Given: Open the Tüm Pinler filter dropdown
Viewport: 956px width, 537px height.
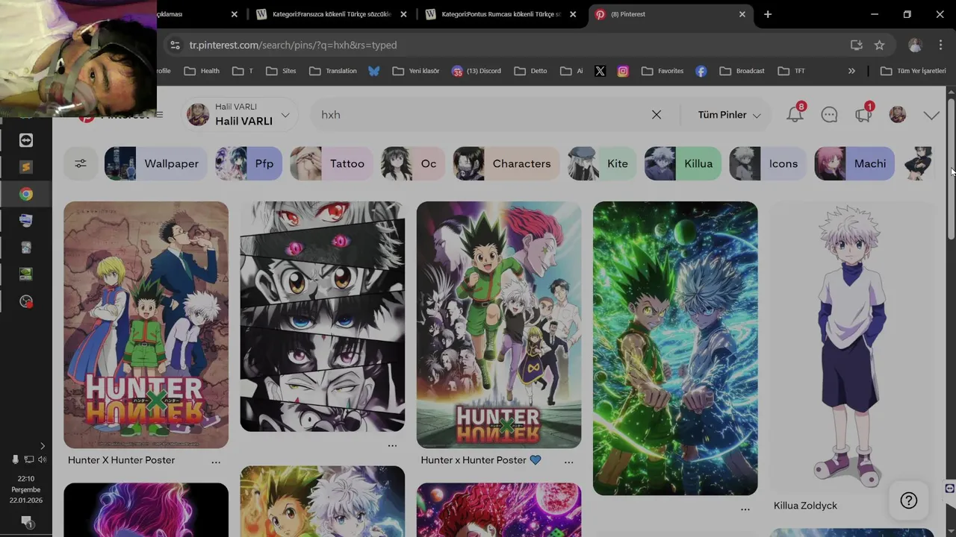Looking at the screenshot, I should coord(729,115).
